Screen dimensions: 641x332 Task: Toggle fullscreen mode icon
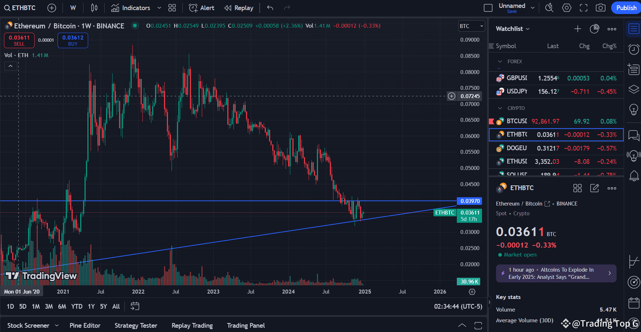583,8
